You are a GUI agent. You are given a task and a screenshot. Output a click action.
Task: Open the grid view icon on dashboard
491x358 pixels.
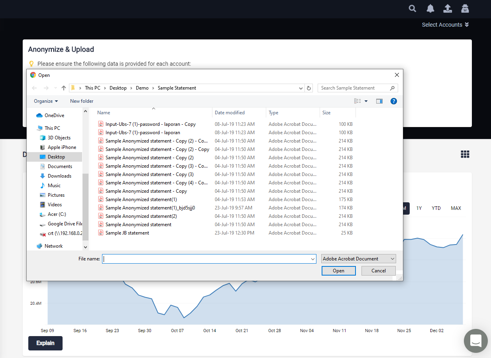click(465, 154)
